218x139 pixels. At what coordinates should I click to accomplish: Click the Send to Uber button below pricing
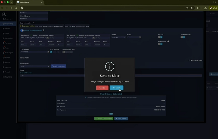coord(121,119)
